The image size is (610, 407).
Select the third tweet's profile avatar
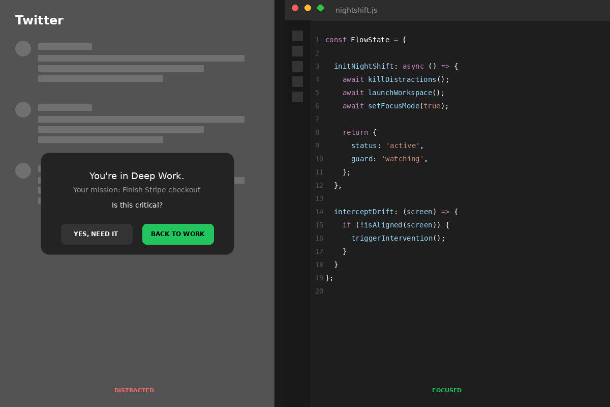tap(23, 170)
